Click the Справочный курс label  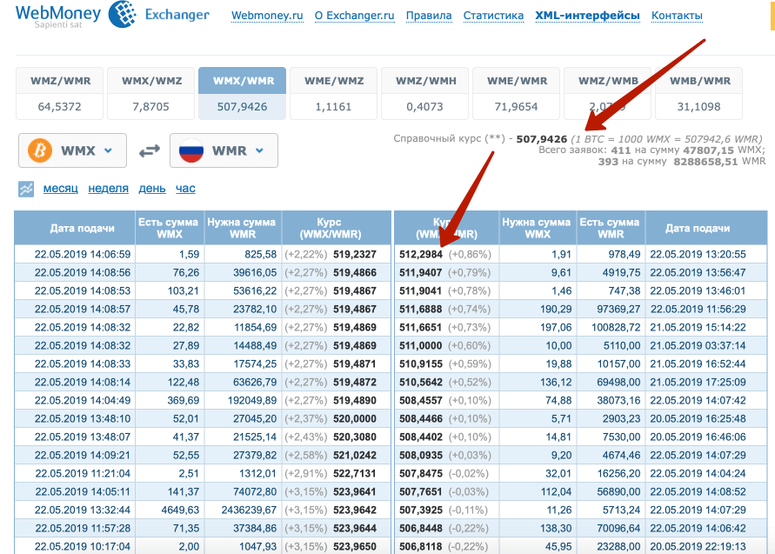click(450, 138)
